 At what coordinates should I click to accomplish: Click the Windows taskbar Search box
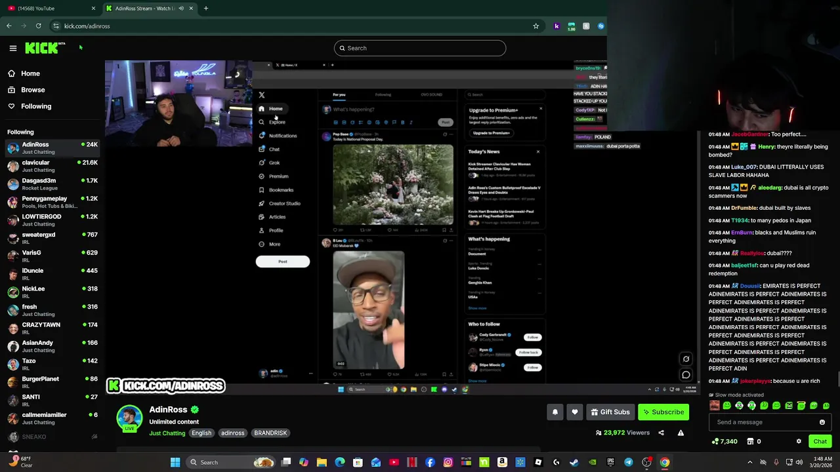click(230, 462)
